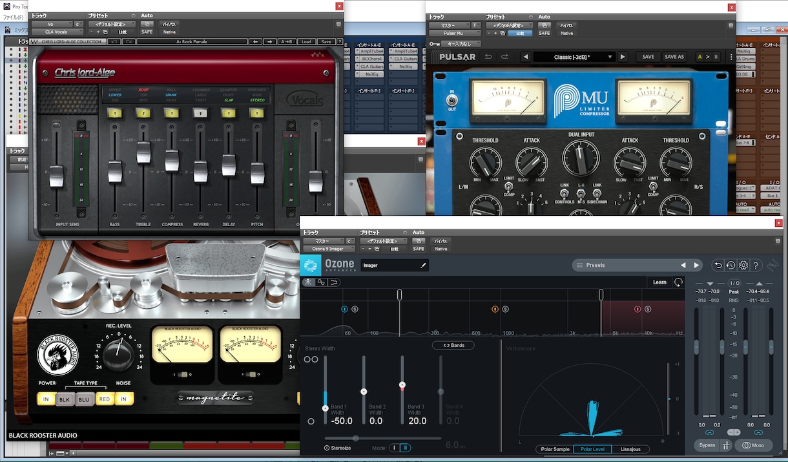Open preset dropdown in CLA Vocals header

click(x=111, y=24)
